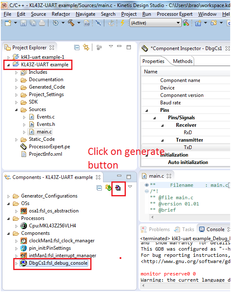Open main.c in Sources folder
This screenshot has width=231, height=292.
(40, 132)
